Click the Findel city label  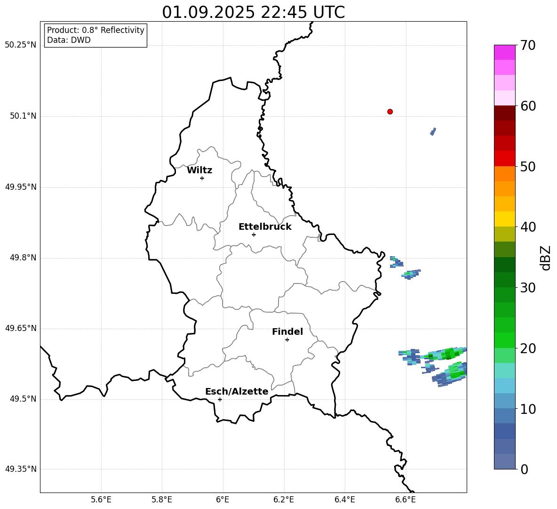click(287, 331)
